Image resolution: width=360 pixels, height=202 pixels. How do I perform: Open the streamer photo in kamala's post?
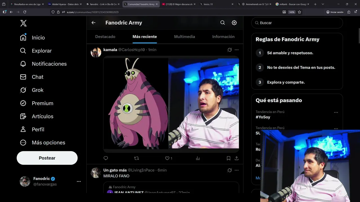pos(204,103)
